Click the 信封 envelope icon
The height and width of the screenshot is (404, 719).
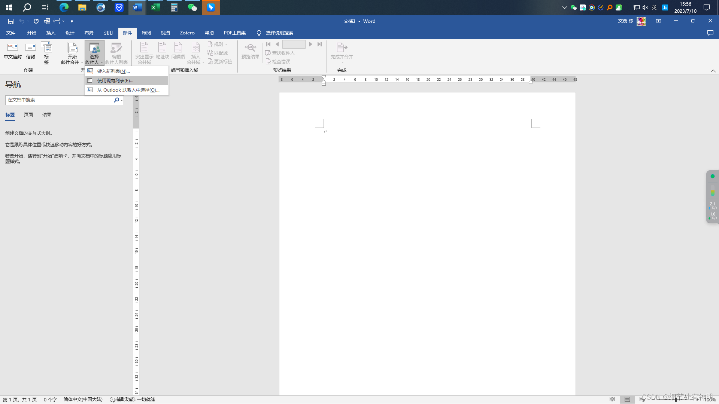(30, 51)
